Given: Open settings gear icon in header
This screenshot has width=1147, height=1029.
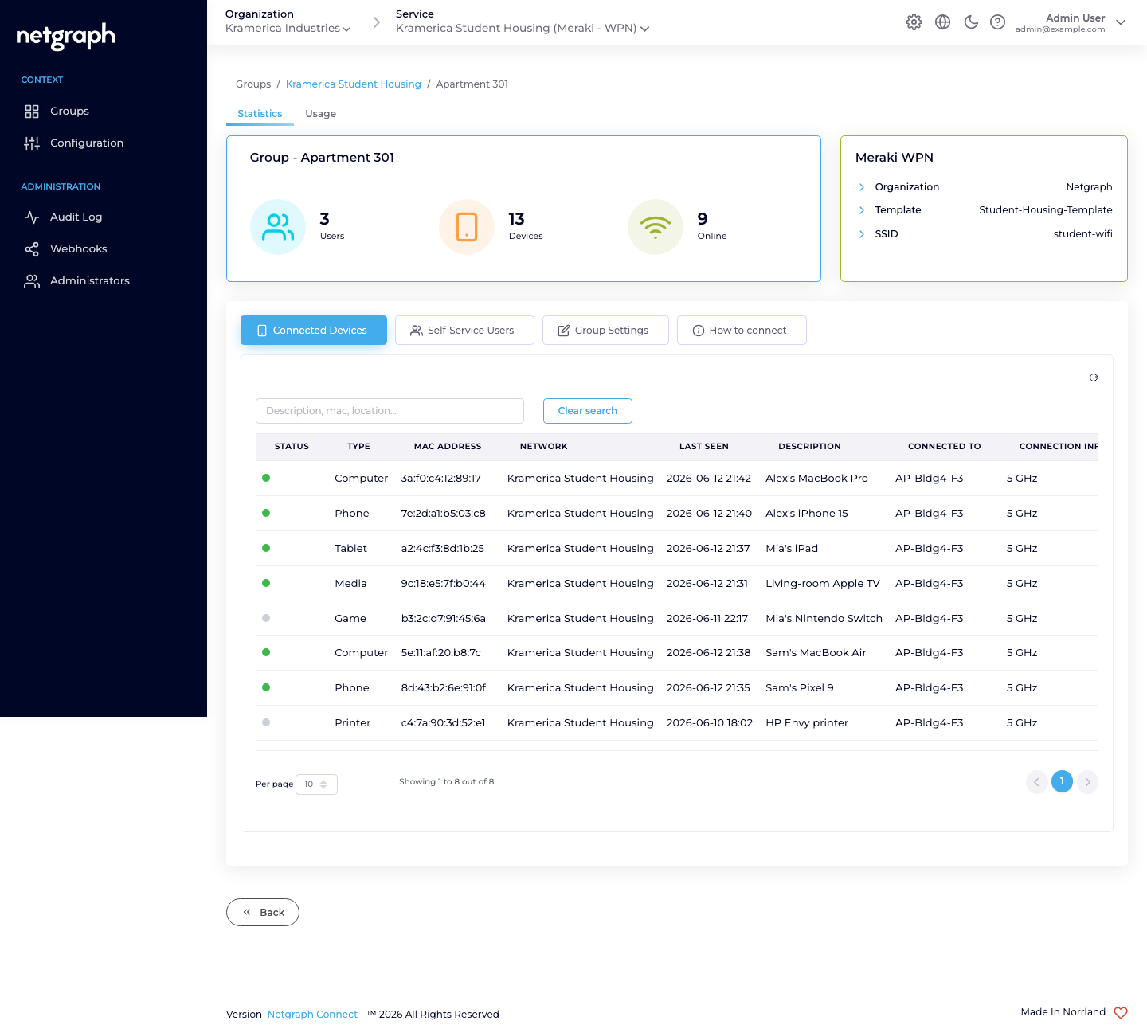Looking at the screenshot, I should [x=914, y=22].
